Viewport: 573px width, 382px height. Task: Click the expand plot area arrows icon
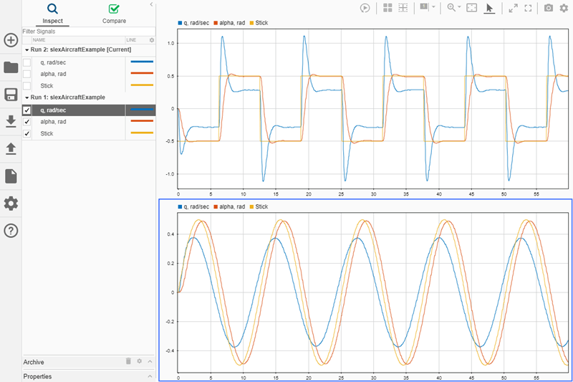point(513,8)
